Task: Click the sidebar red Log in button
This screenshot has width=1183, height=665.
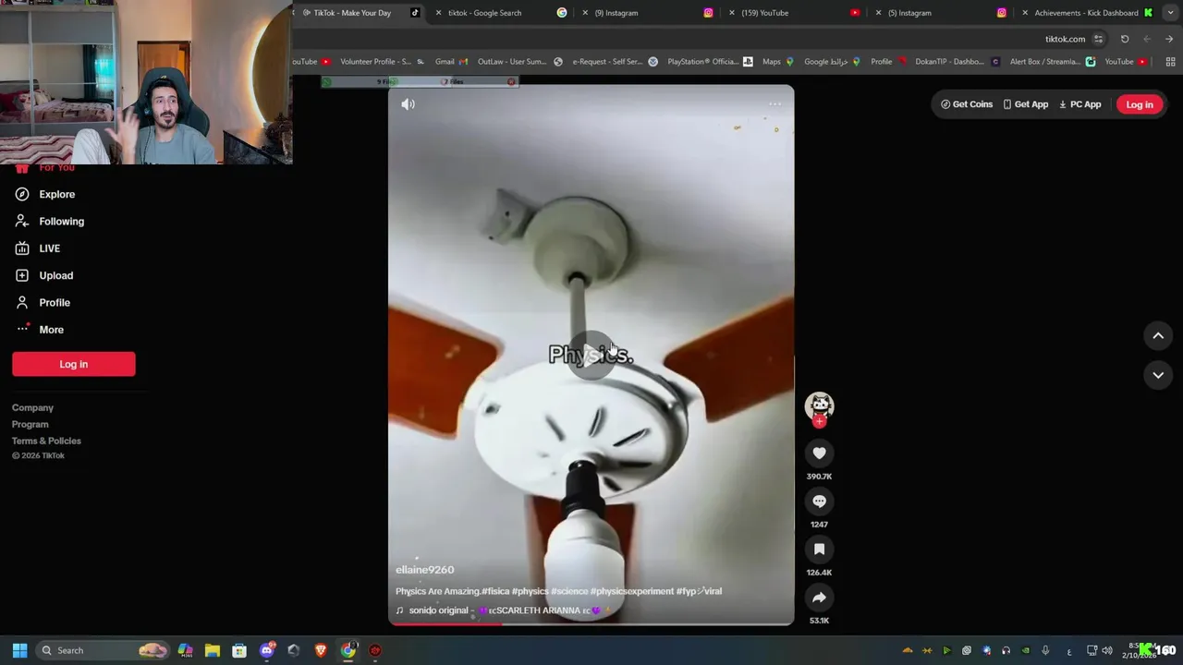Action: click(74, 364)
